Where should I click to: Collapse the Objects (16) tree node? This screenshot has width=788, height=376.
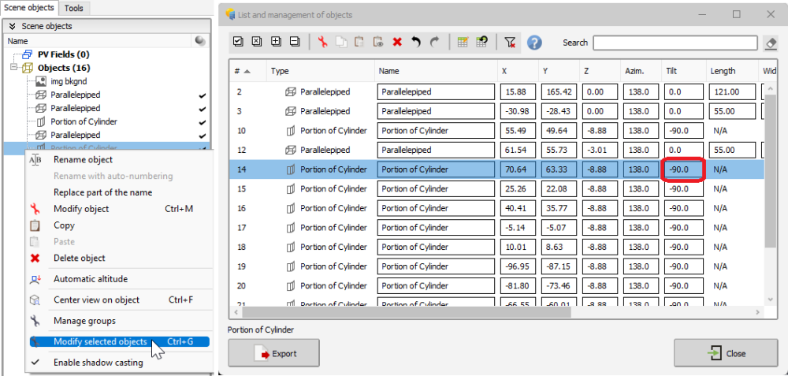[x=15, y=68]
